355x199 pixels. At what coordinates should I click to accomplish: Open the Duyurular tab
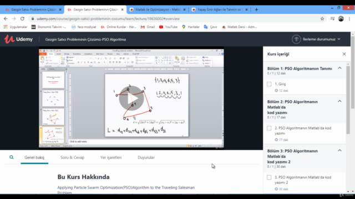coord(146,158)
